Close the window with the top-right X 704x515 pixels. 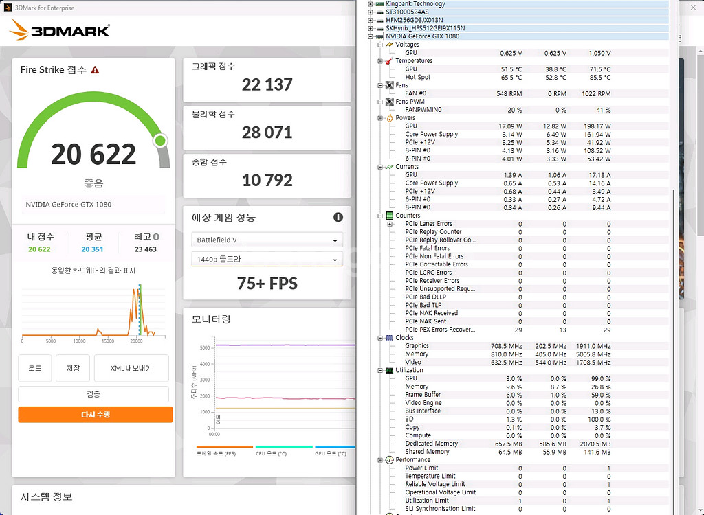tap(693, 8)
